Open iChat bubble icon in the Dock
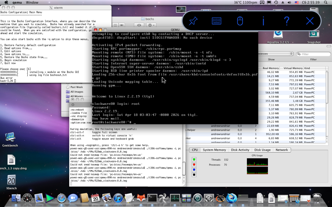332x207 pixels. coord(73,198)
